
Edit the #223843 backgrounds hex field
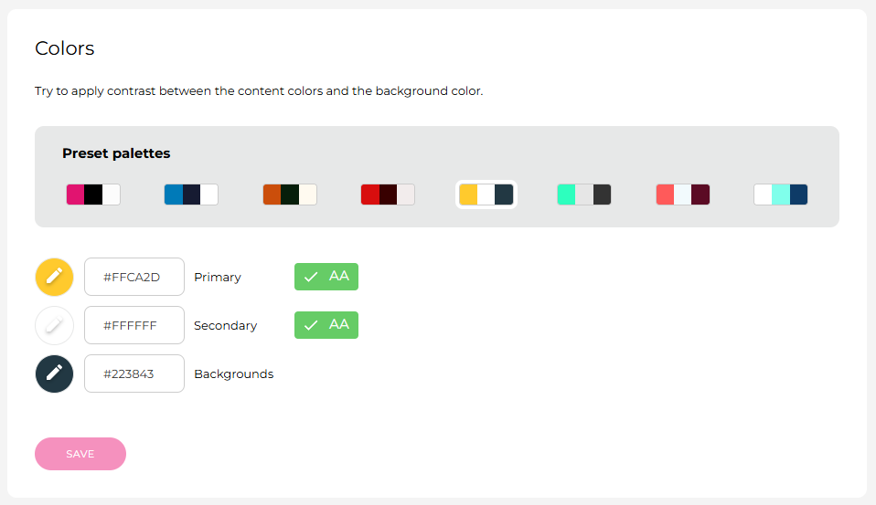tap(134, 373)
